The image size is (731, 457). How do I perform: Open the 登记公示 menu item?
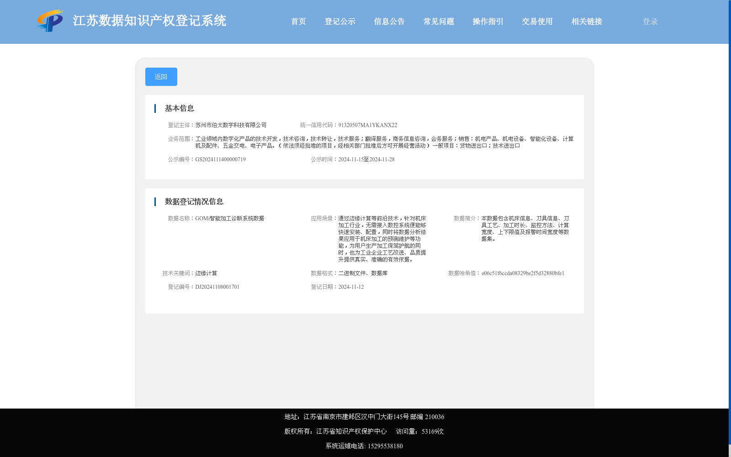coord(340,21)
